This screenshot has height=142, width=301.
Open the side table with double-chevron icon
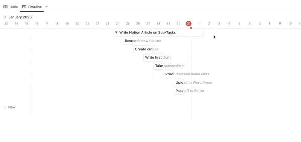coord(5,17)
